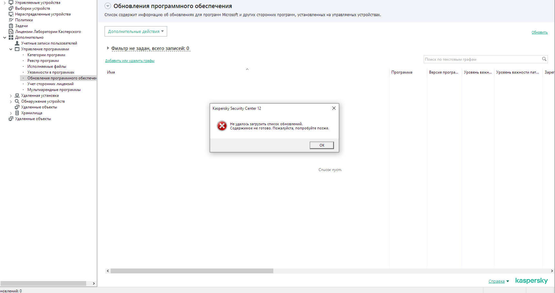The image size is (555, 293).
Task: Open Лицензии Лаборатории Касперского
Action: 48,32
